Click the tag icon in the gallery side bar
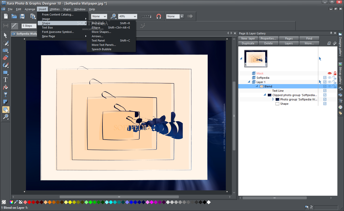The image size is (344, 211). tap(340, 113)
